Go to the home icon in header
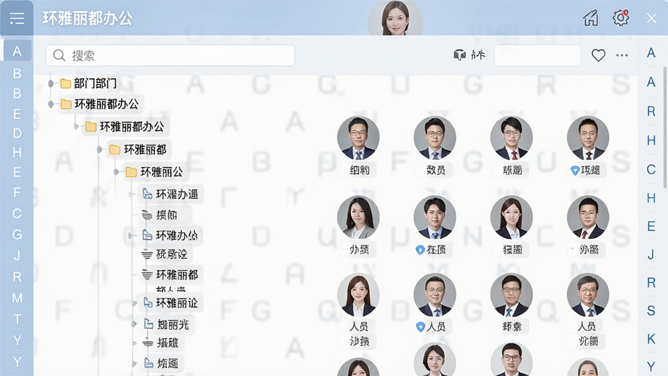 tap(591, 18)
